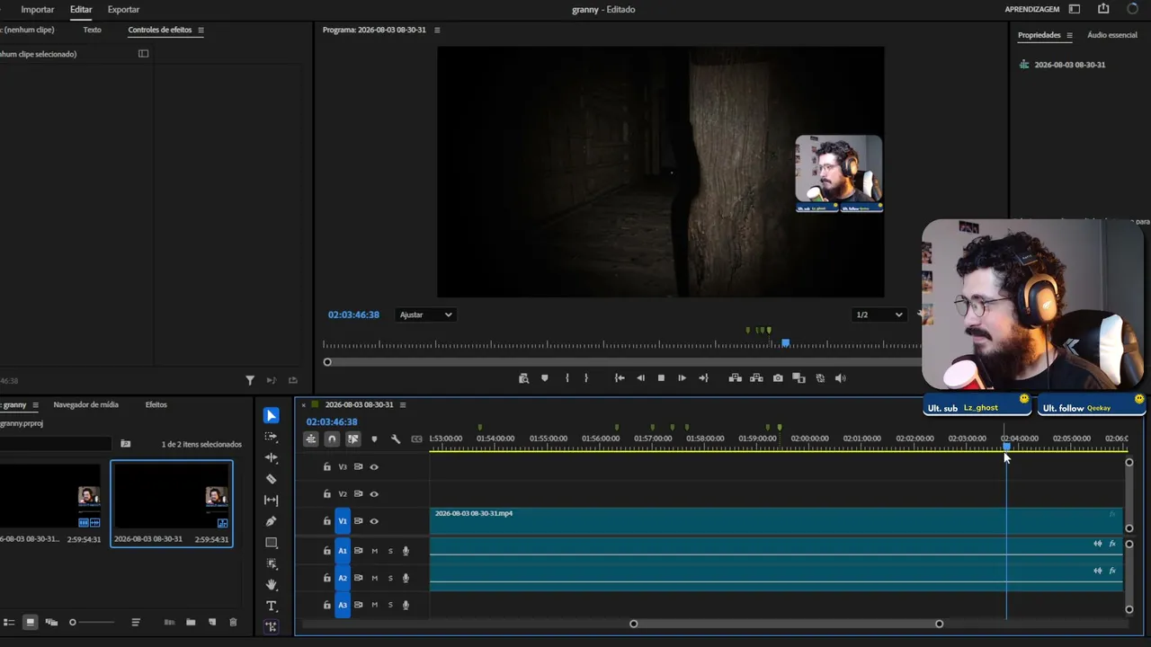Hide track V2 with eye icon
1151x647 pixels.
(374, 494)
